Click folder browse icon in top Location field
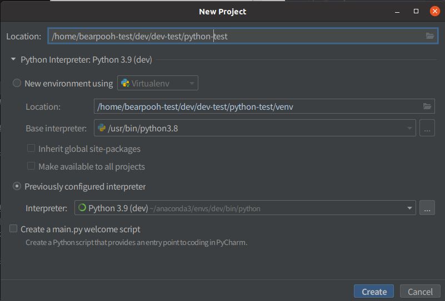Image resolution: width=445 pixels, height=301 pixels. pos(429,36)
